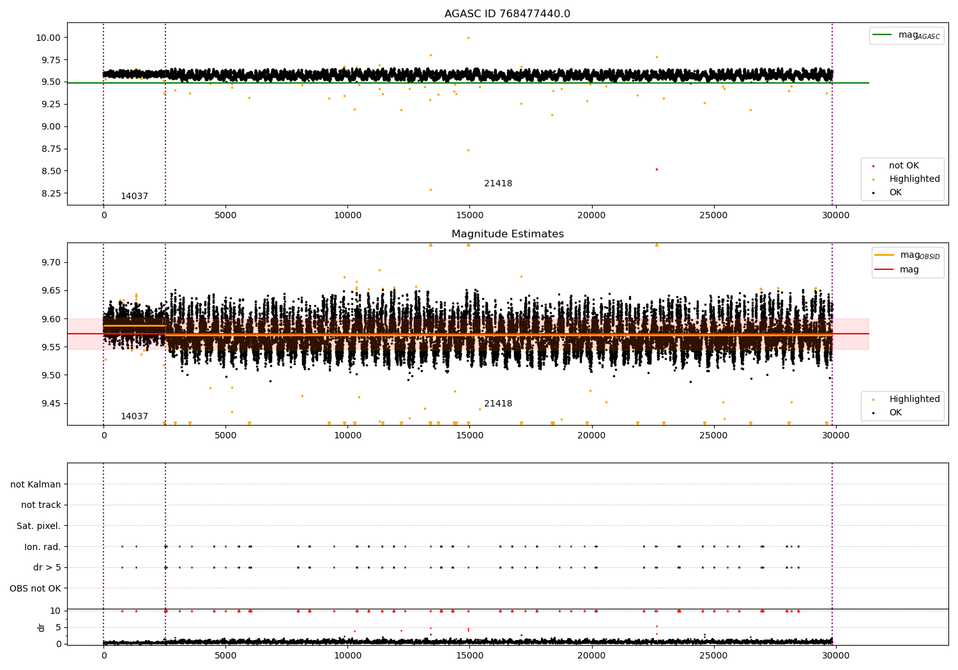Click the 21418 annotation in Magnitude Estimates plot

pos(498,404)
